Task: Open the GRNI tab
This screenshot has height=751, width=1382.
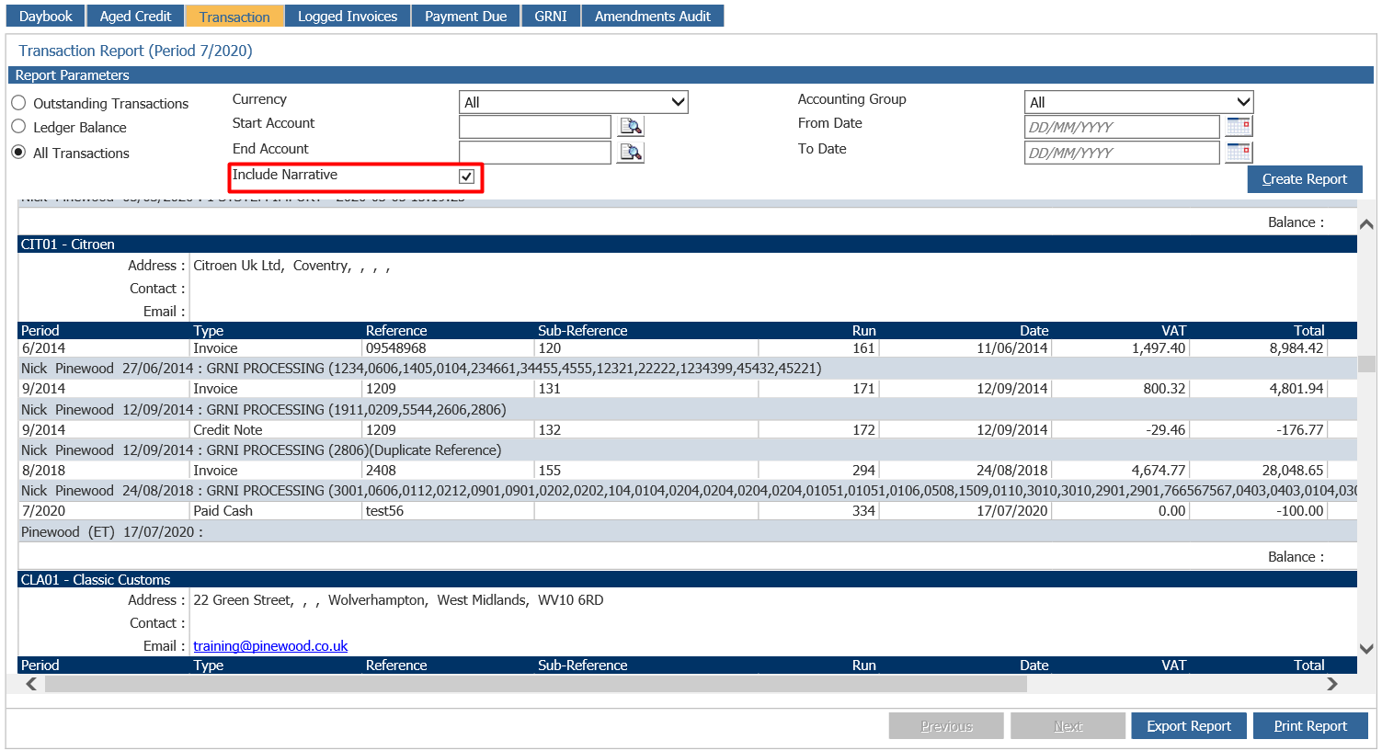Action: (550, 15)
